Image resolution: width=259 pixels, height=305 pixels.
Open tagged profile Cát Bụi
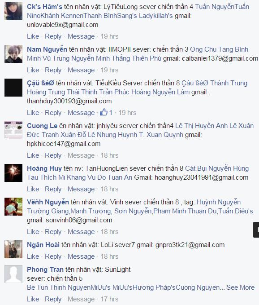click(x=195, y=168)
